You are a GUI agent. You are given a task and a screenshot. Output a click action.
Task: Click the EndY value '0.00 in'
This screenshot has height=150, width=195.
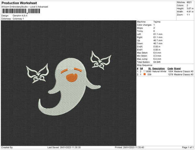click(x=157, y=50)
